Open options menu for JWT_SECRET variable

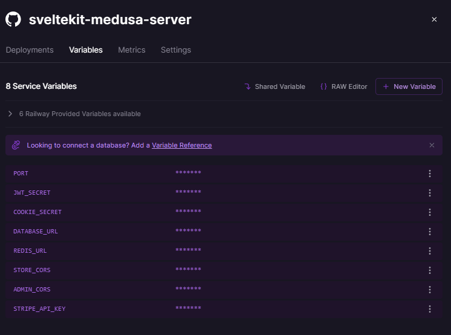(x=430, y=192)
